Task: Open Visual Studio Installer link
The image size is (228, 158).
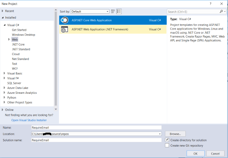Action: point(29,120)
